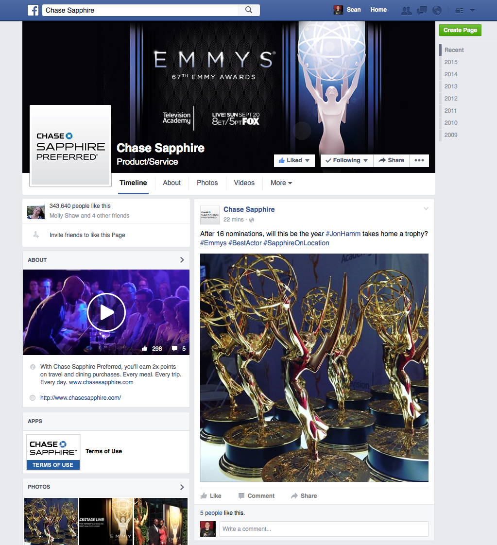Viewport: 497px width, 545px height.
Task: Jump to Recent in timeline nav
Action: pos(454,50)
